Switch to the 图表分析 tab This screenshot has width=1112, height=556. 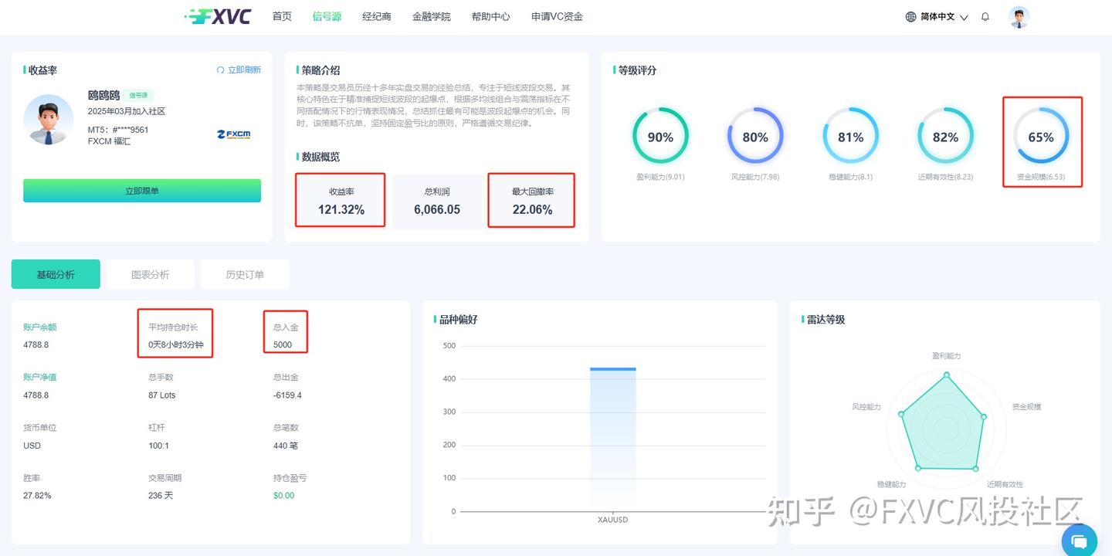point(150,274)
